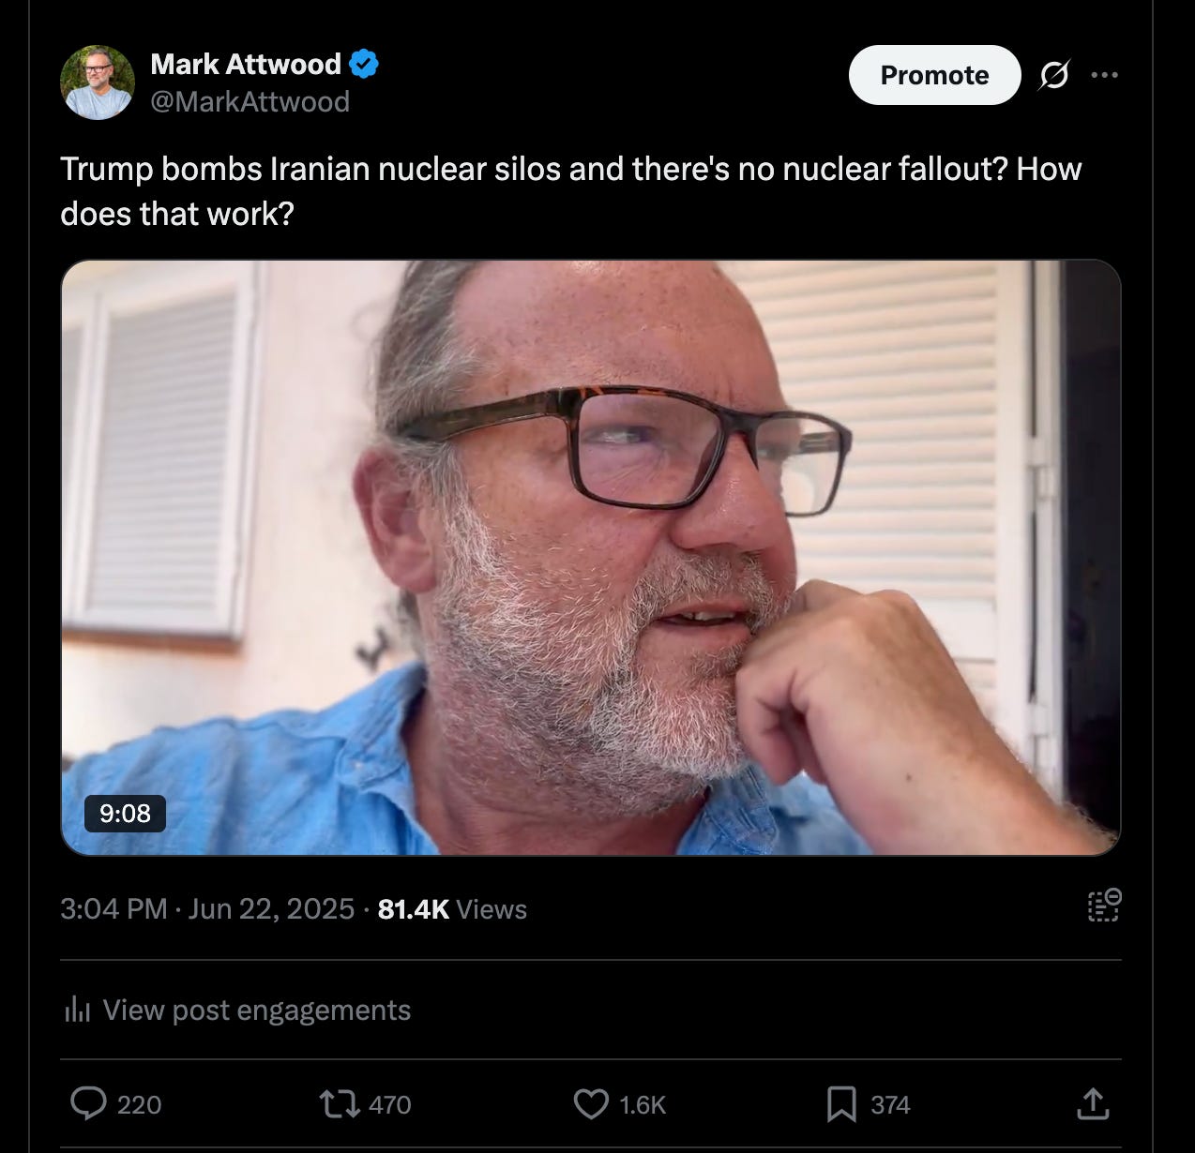This screenshot has height=1153, width=1195.
Task: Click the tweet text about Iranian nuclear silos
Action: point(571,191)
